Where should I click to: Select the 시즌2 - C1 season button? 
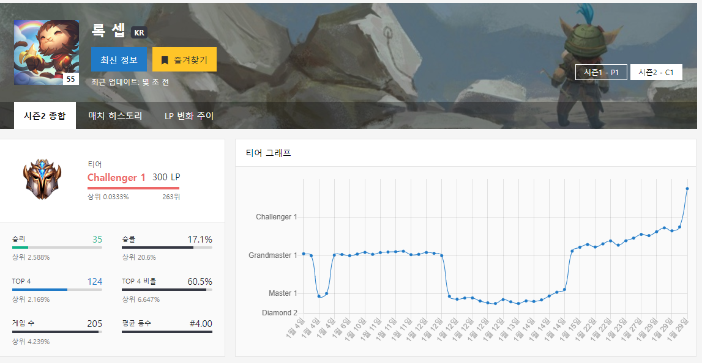point(656,72)
